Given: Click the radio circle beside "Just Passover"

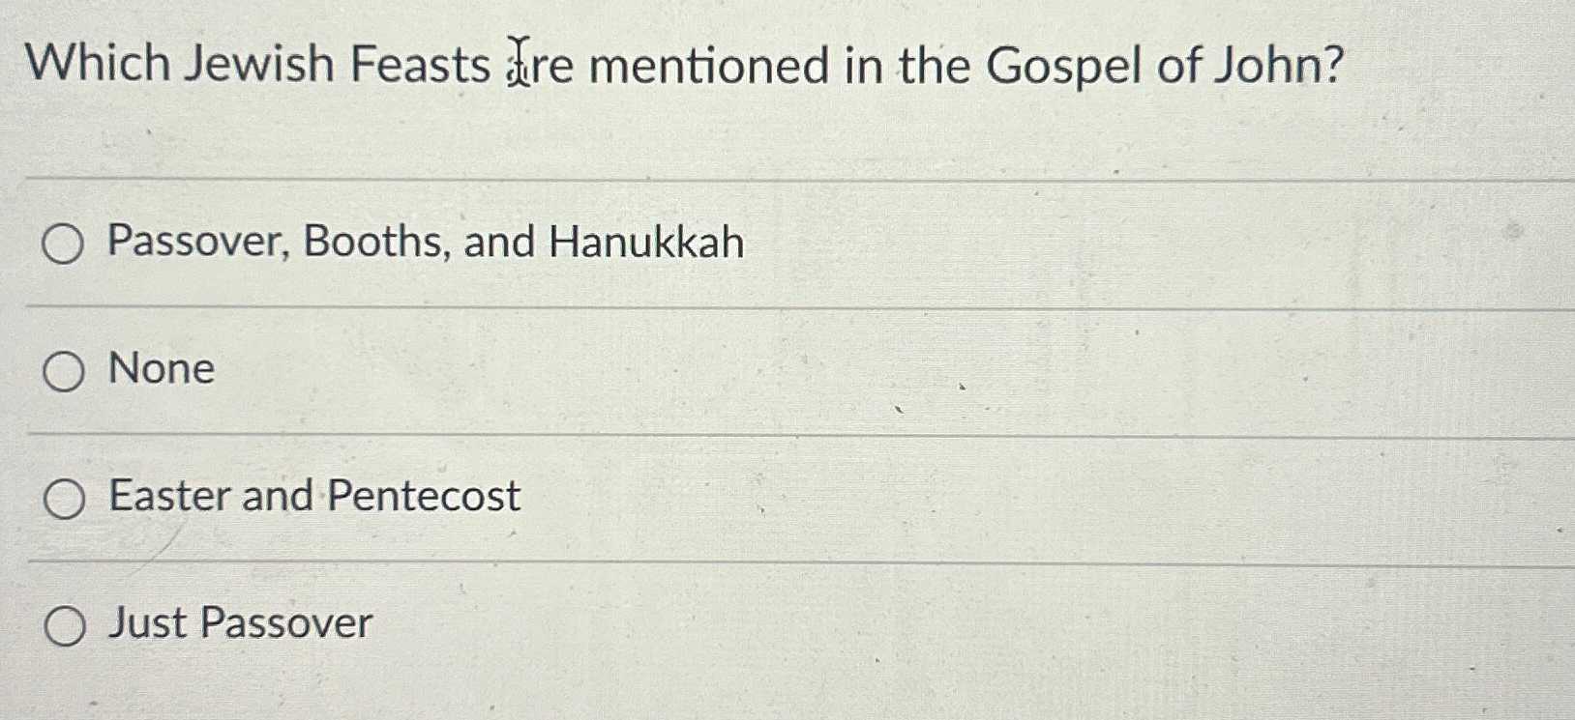Looking at the screenshot, I should coord(64,624).
